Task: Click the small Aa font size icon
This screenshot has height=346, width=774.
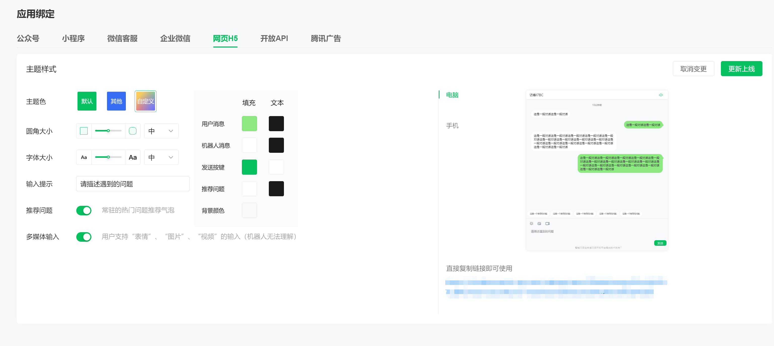Action: coord(84,157)
